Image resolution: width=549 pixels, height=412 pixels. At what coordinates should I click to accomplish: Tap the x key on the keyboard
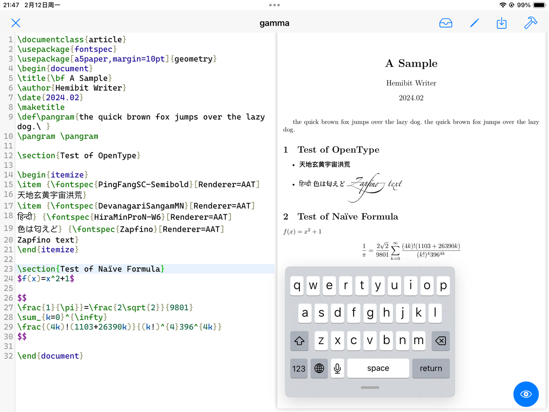tap(338, 341)
